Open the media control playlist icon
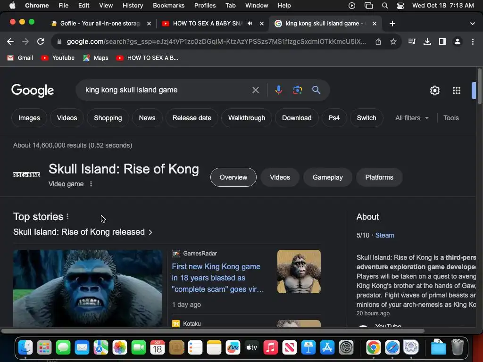483x362 pixels. point(412,41)
